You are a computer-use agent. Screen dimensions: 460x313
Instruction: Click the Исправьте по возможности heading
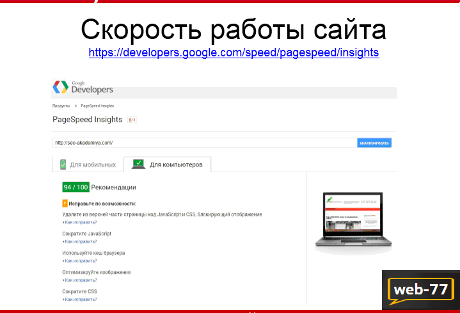(x=102, y=204)
